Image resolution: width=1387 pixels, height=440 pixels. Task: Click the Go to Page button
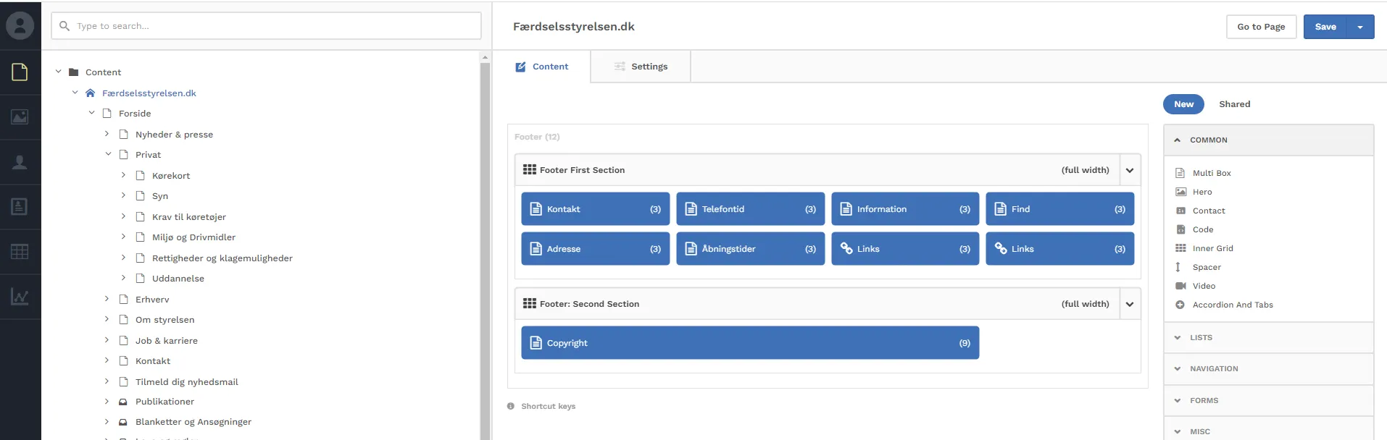(1261, 27)
